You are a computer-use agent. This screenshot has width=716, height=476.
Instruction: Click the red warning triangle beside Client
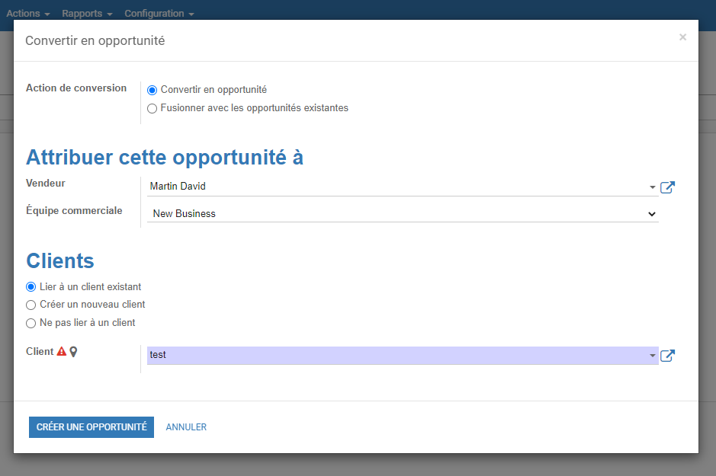tap(62, 352)
